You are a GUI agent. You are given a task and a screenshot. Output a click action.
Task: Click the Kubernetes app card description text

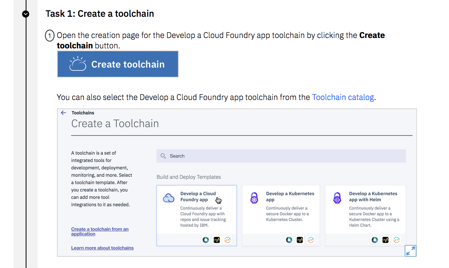pyautogui.click(x=287, y=214)
